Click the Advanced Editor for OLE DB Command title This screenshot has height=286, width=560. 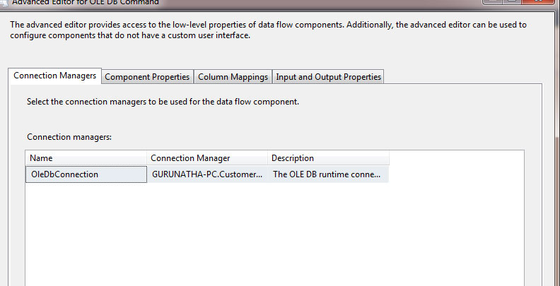pyautogui.click(x=86, y=2)
